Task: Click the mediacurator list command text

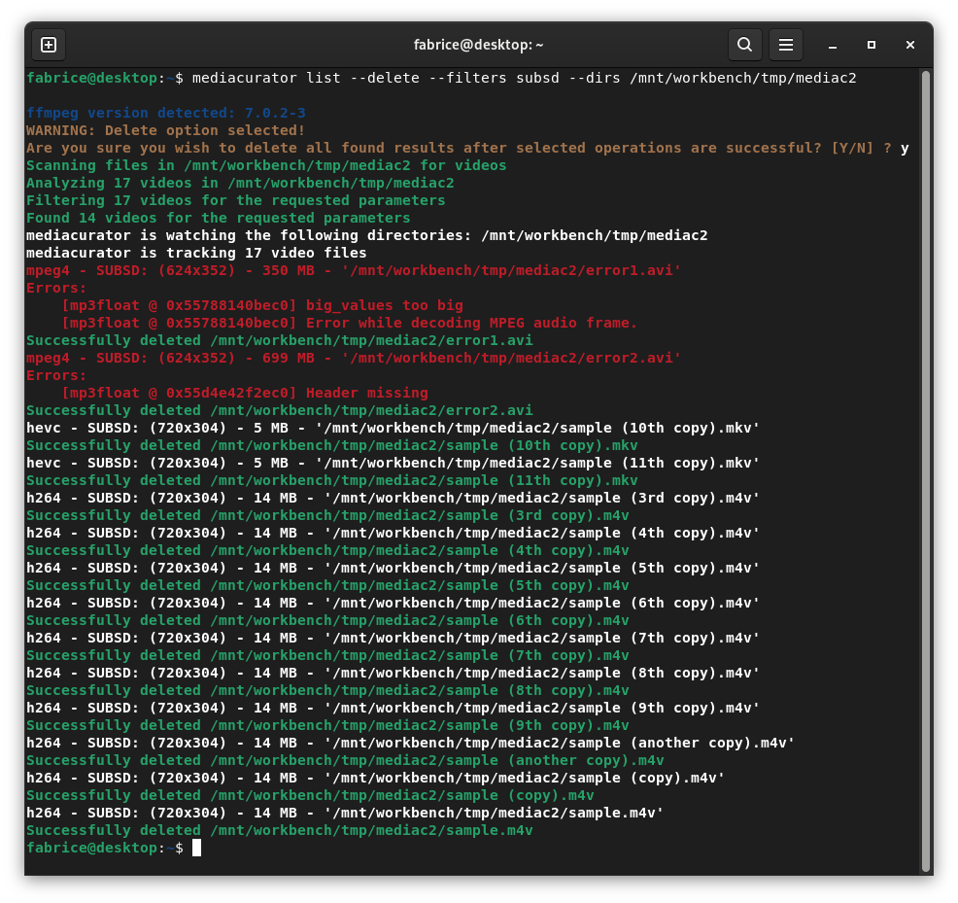Action: pos(525,78)
